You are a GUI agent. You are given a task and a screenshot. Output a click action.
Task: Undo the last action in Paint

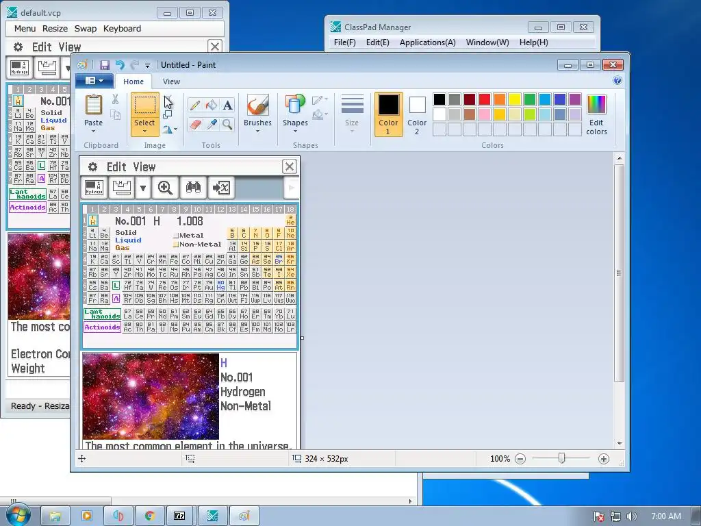click(119, 65)
